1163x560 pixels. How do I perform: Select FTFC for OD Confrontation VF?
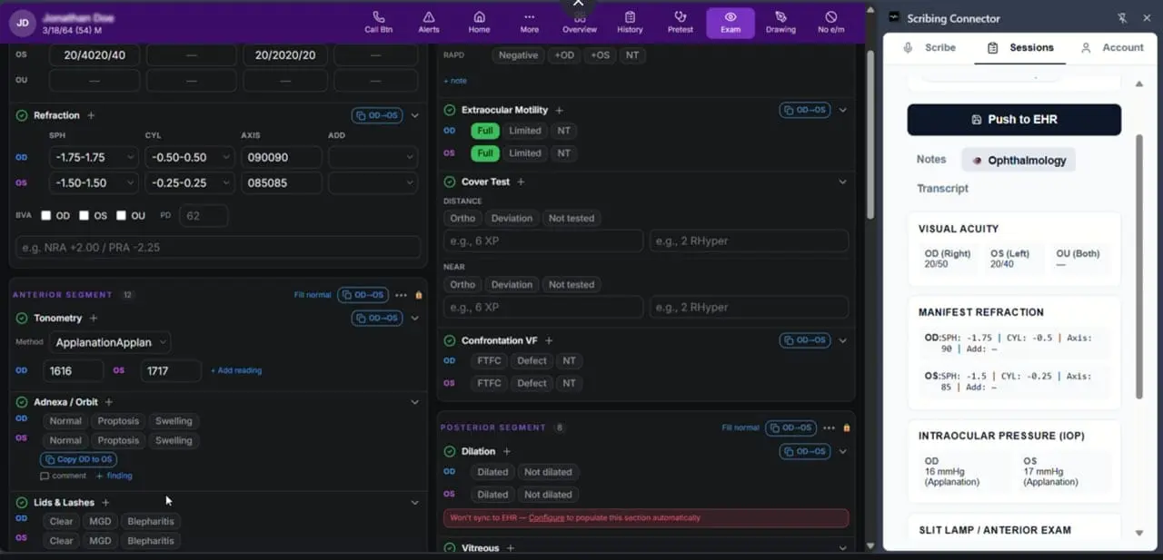[489, 360]
